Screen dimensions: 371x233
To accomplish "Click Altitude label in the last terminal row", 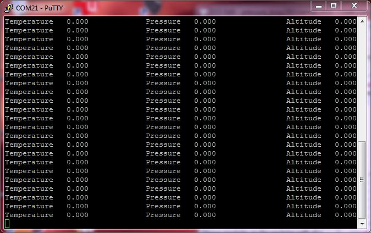I will point(303,215).
